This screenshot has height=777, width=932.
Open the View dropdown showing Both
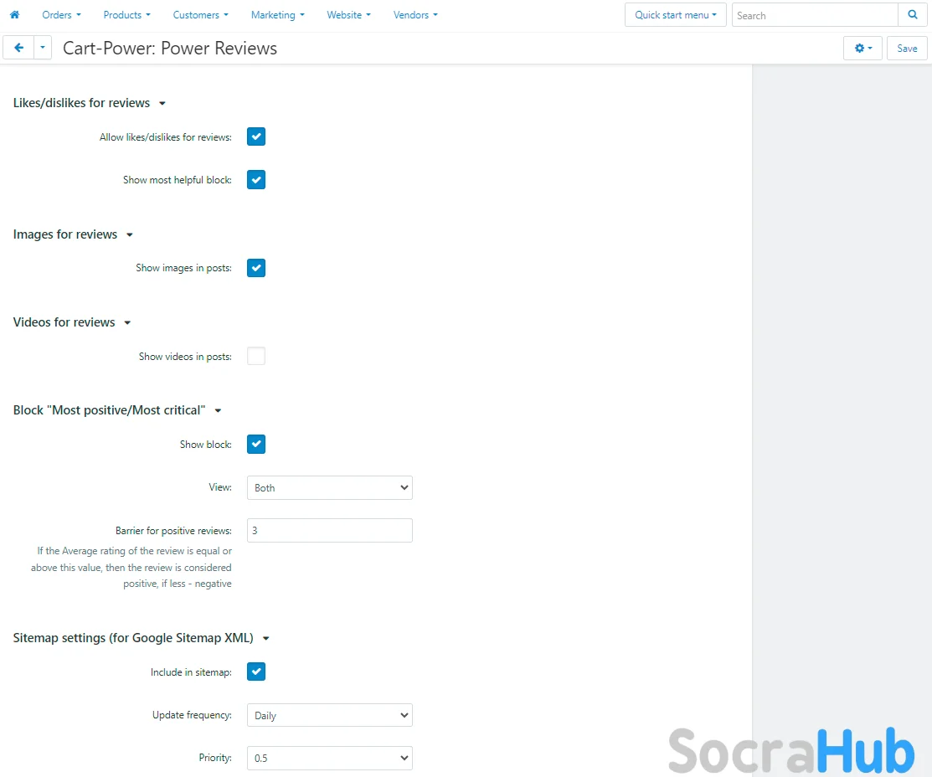[330, 487]
